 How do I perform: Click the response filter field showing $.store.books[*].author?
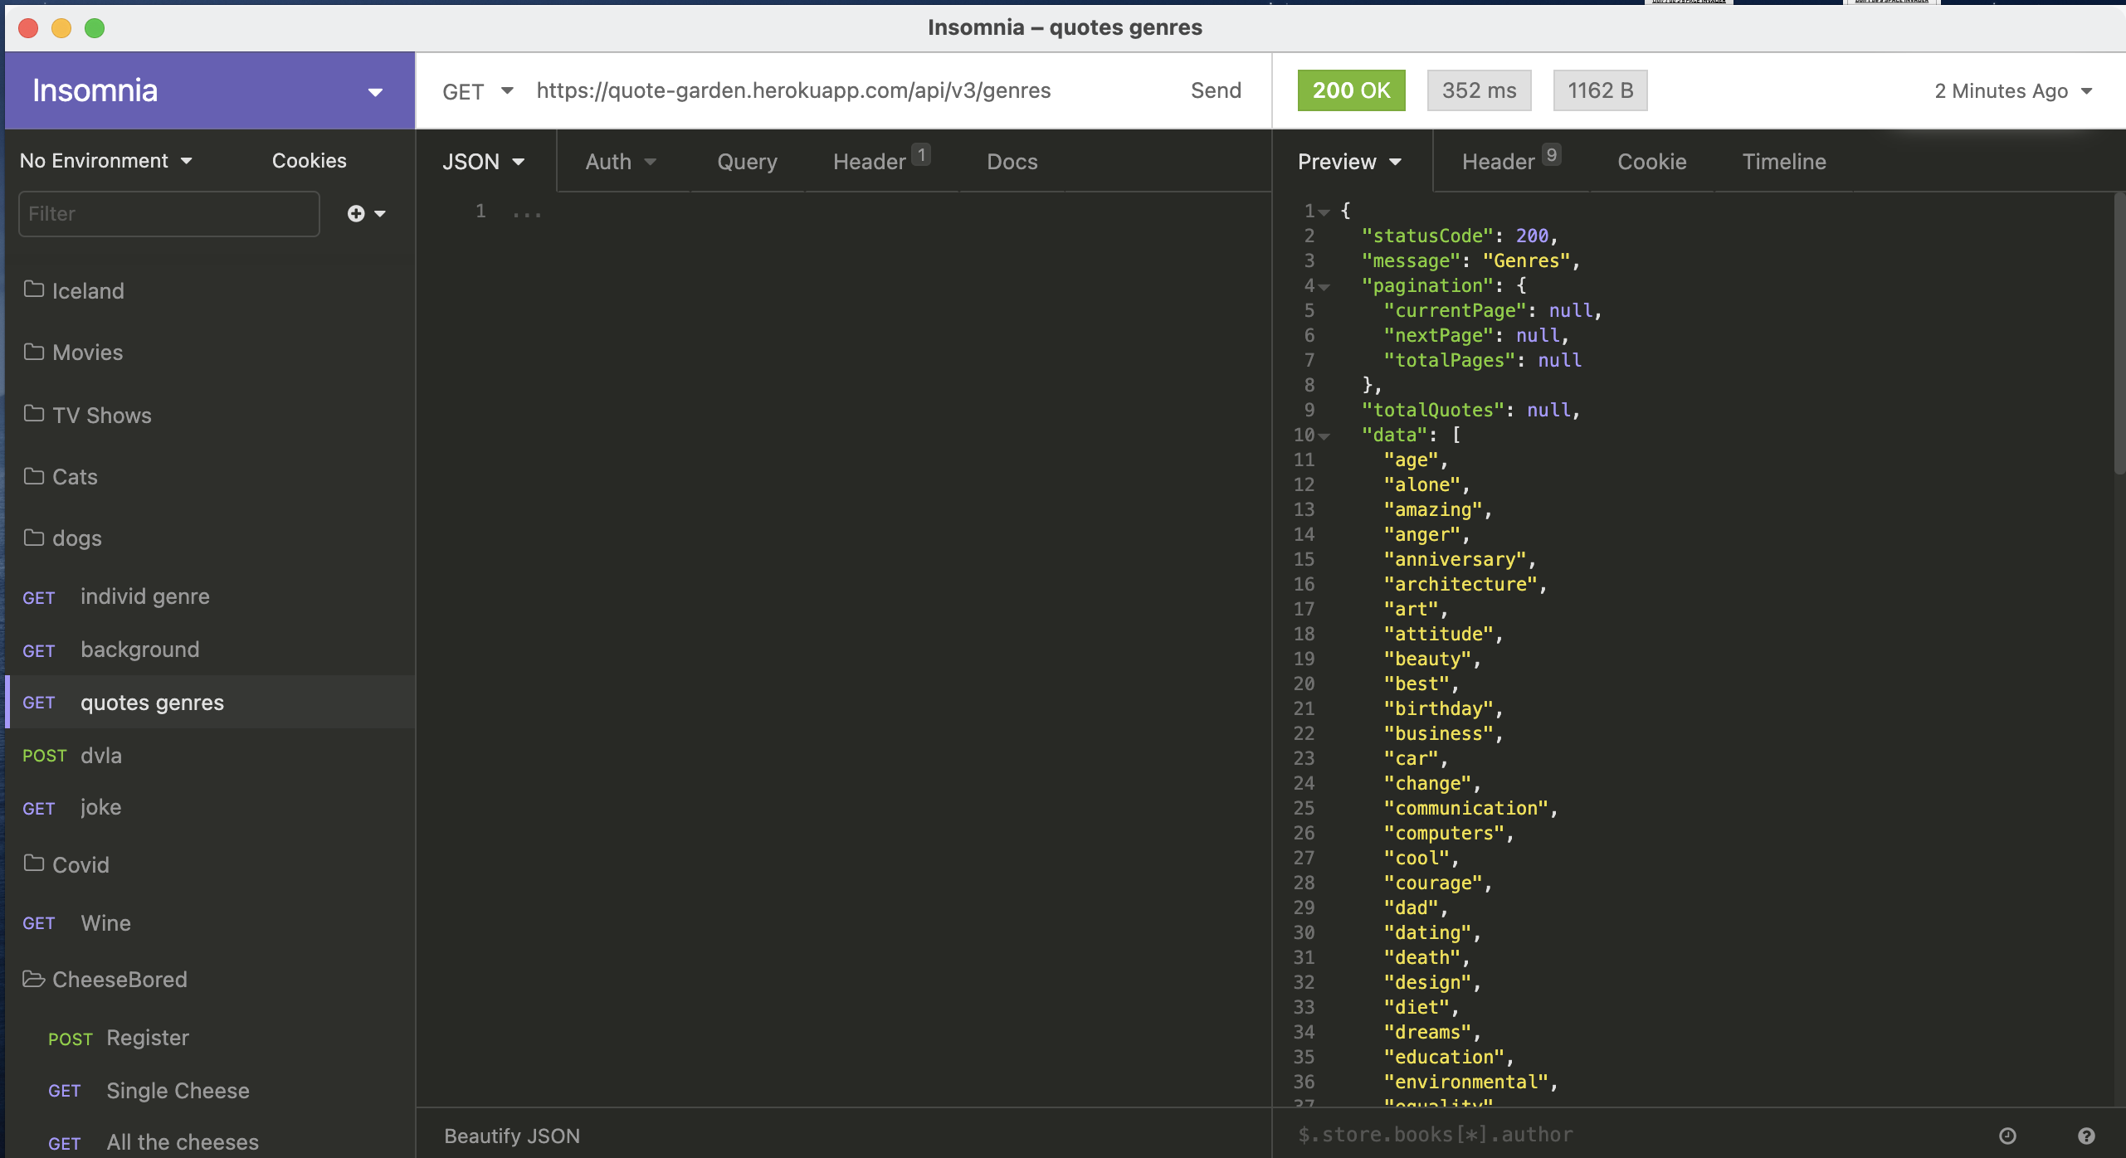(1436, 1135)
